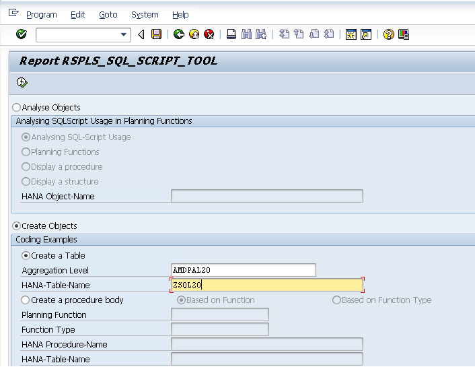Click the Customize Local Layout icon
The image size is (475, 367).
[404, 34]
